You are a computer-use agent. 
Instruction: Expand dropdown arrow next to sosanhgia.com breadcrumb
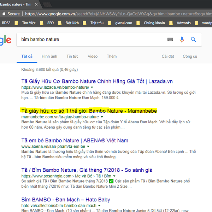point(114,176)
